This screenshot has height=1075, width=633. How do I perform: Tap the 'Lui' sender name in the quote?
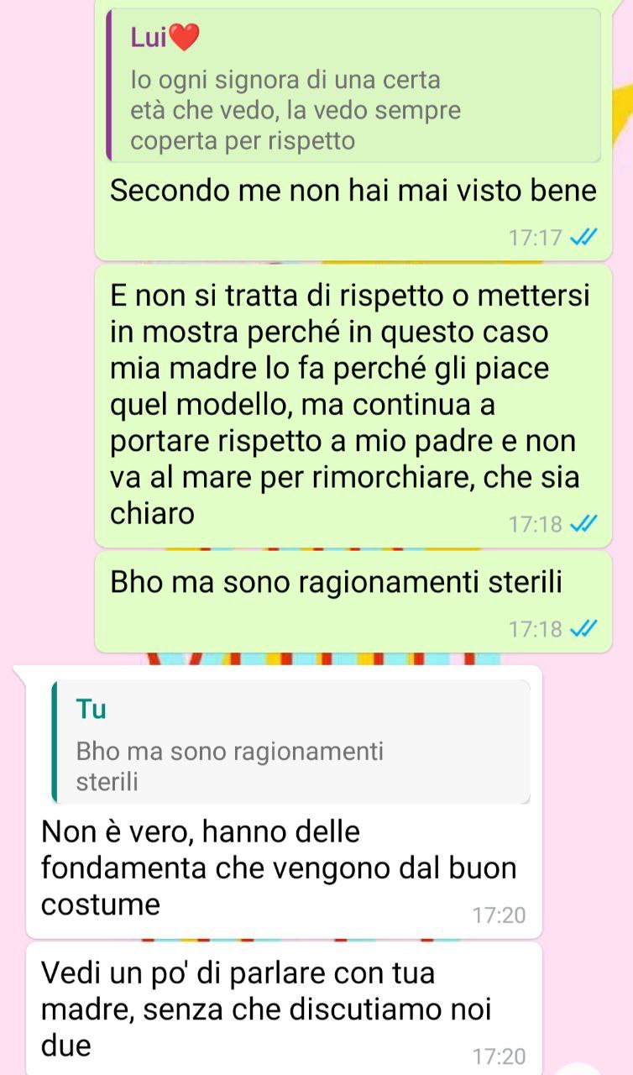(x=149, y=37)
